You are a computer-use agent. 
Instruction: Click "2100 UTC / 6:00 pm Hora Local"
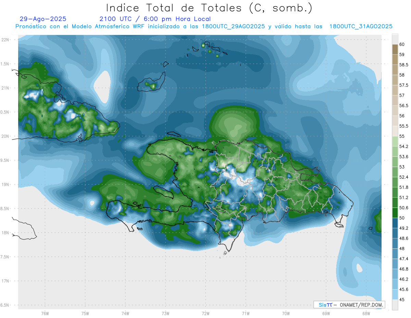155,19
